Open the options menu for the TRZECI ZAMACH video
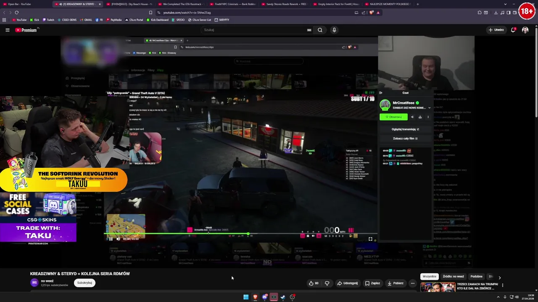538x302 pixels. coord(502,285)
